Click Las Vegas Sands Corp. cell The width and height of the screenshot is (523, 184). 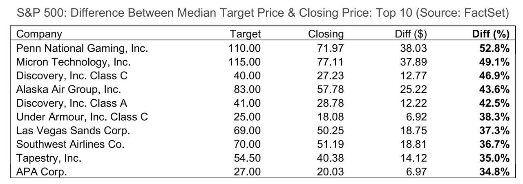[x=73, y=131]
